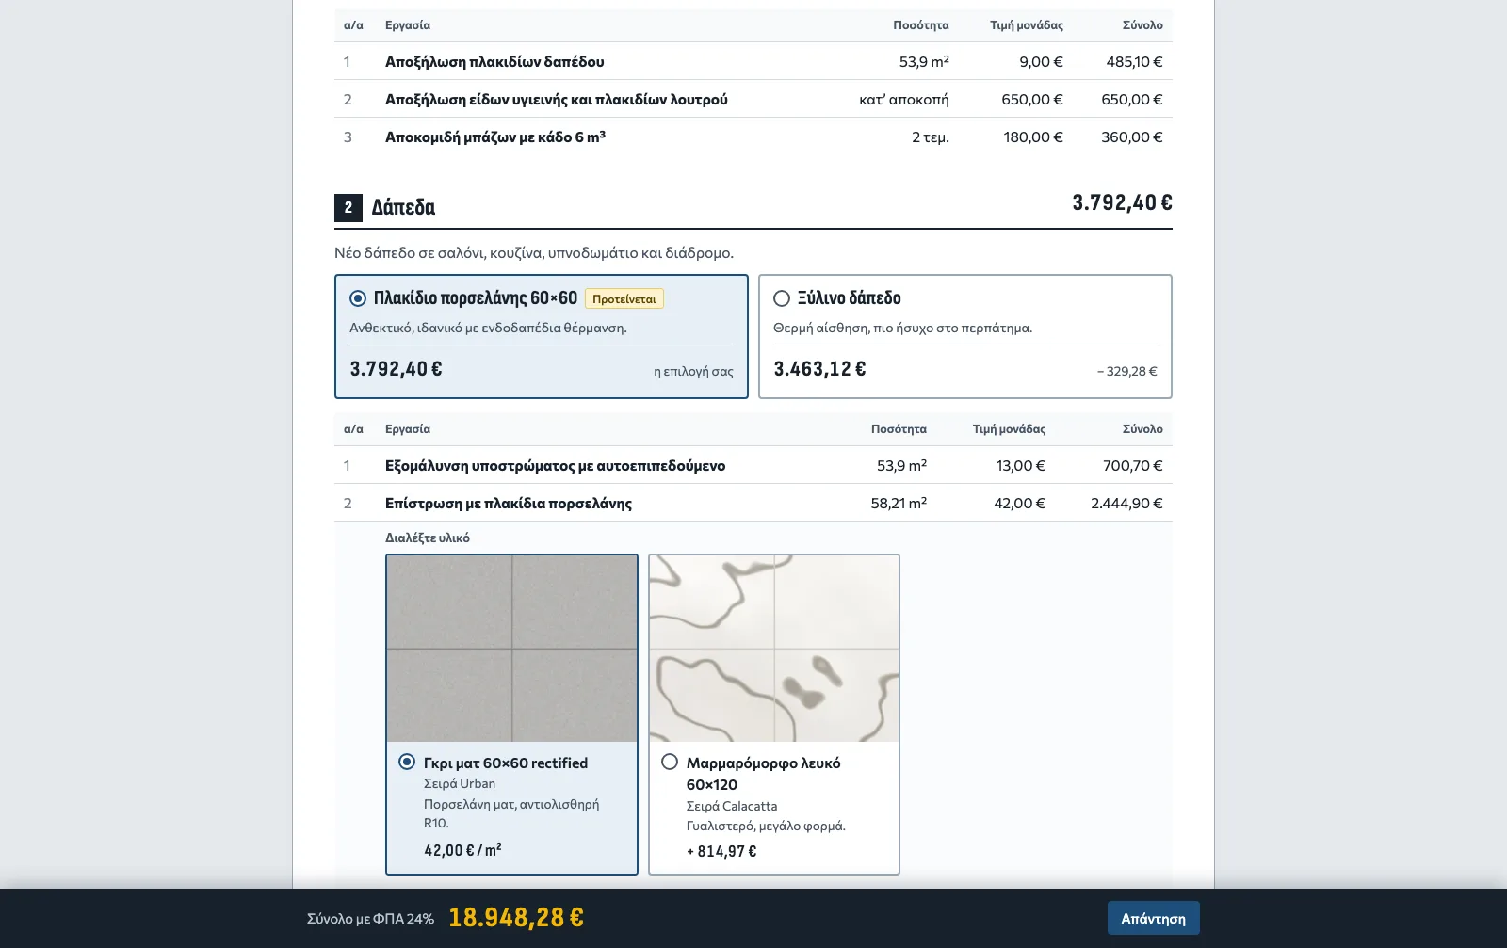
Task: Select Γκρι ματ 60×60 rectified material radio
Action: click(x=407, y=762)
